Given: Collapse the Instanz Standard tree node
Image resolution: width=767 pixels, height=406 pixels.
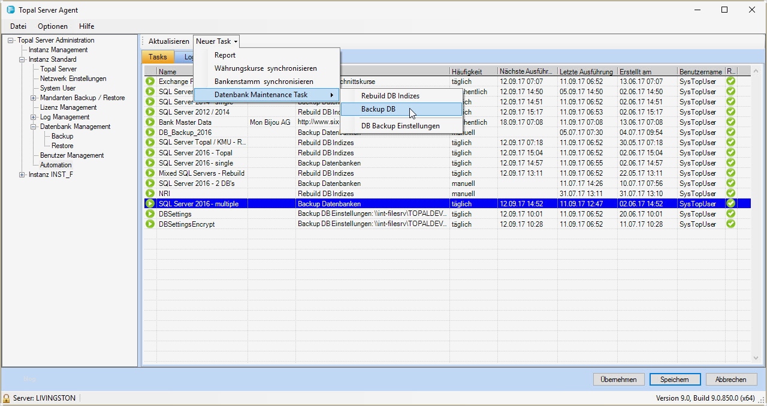Looking at the screenshot, I should 22,59.
